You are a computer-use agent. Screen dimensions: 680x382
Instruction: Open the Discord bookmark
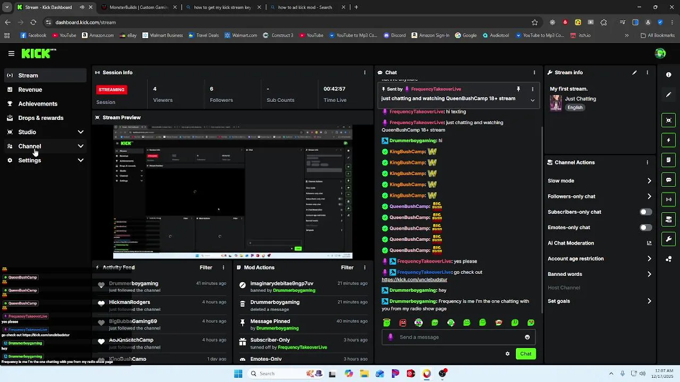(x=394, y=36)
